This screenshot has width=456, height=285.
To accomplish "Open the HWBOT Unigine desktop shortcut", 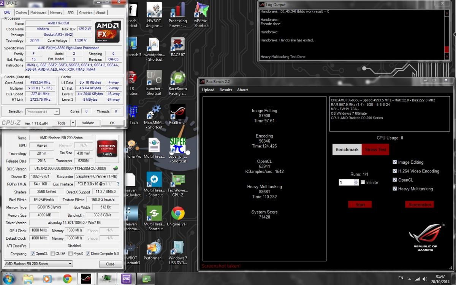I will coord(154,15).
